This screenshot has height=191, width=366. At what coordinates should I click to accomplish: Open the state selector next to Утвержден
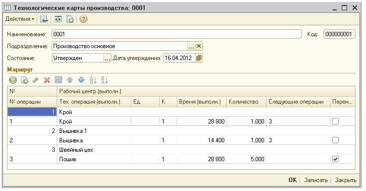pos(107,58)
